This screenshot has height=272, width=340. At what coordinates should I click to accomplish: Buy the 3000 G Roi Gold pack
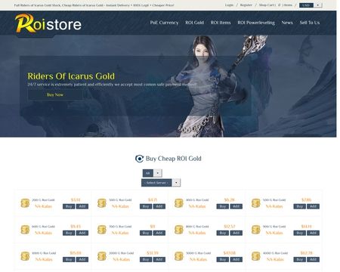(223, 260)
